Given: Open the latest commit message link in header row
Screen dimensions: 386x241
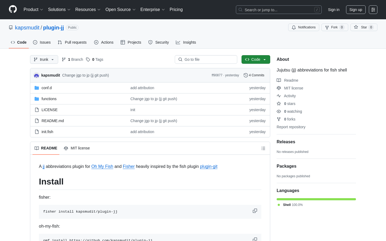Looking at the screenshot, I should tap(86, 75).
